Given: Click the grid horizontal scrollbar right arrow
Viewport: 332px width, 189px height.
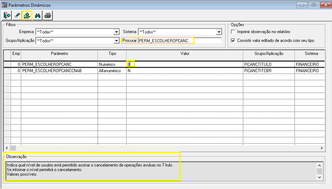Looking at the screenshot, I should pos(322,148).
